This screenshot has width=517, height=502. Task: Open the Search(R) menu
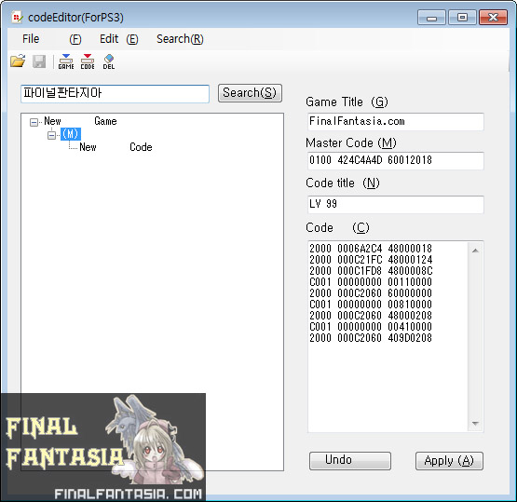tap(180, 39)
